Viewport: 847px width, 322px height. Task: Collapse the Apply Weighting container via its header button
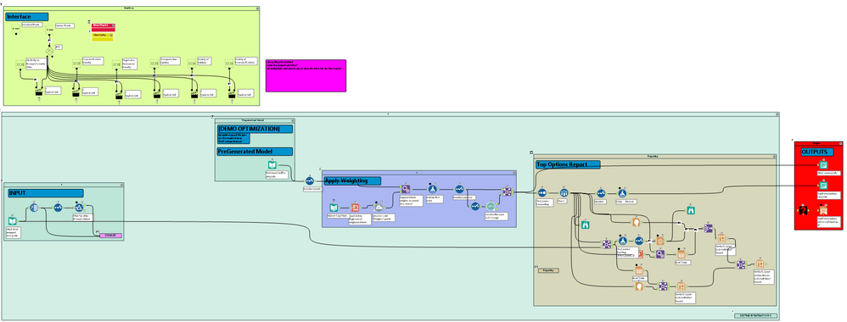point(513,173)
